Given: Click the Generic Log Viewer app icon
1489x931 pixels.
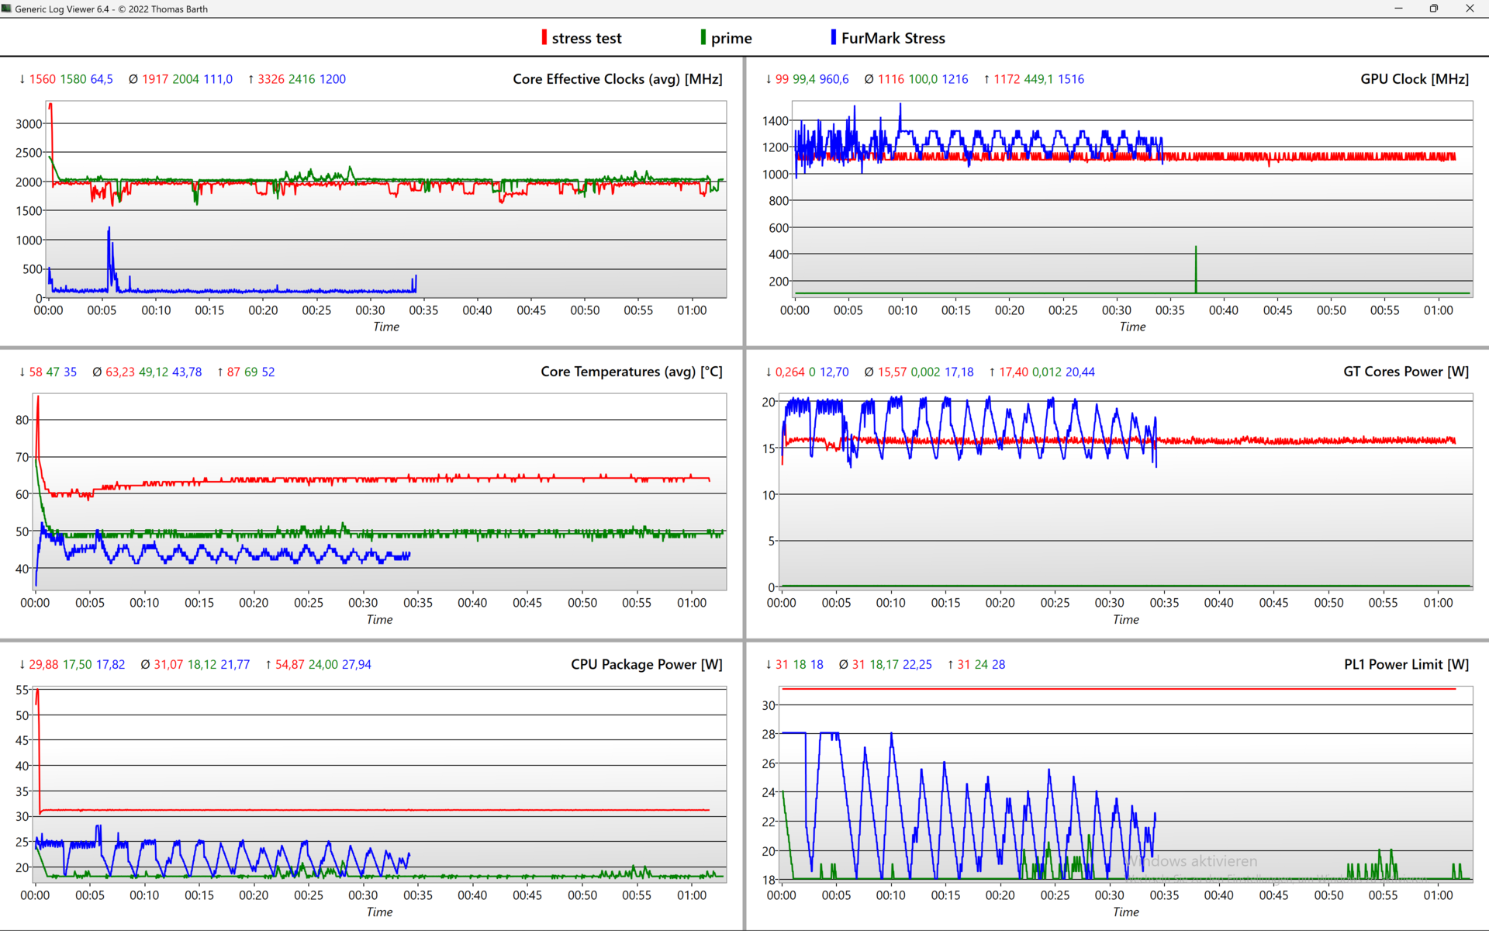Looking at the screenshot, I should [7, 9].
